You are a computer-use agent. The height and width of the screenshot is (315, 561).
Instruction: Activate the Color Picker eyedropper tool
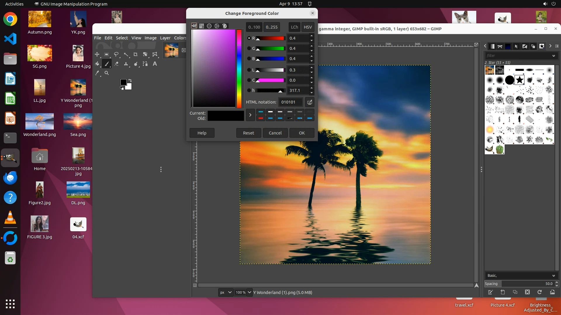click(x=97, y=73)
